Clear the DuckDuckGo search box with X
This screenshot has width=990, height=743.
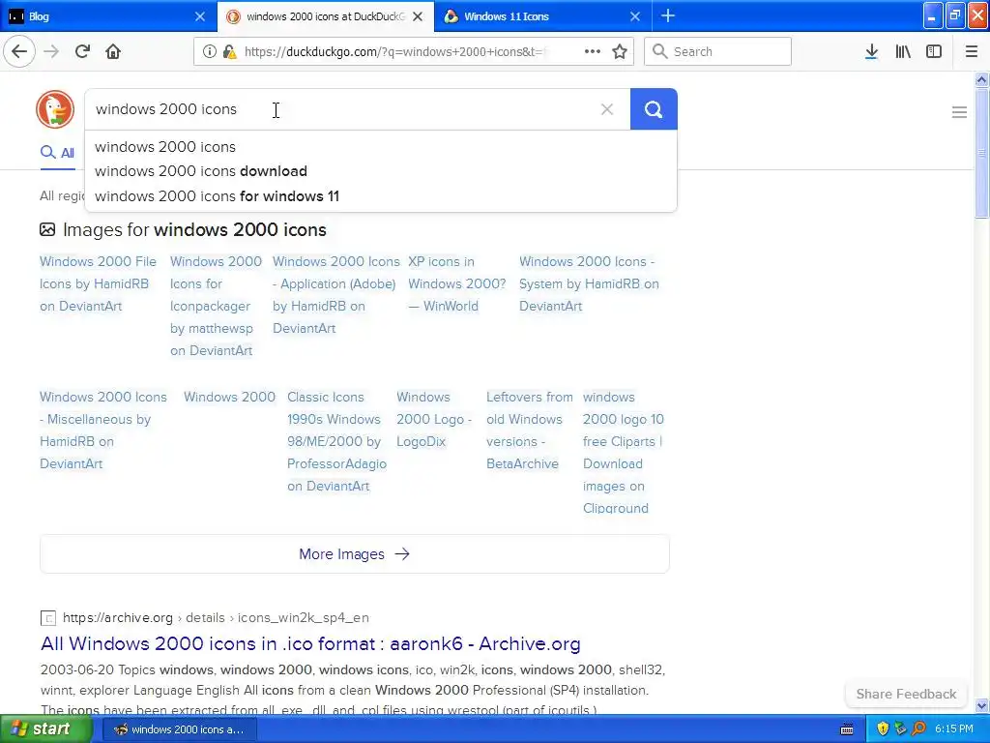[x=607, y=109]
